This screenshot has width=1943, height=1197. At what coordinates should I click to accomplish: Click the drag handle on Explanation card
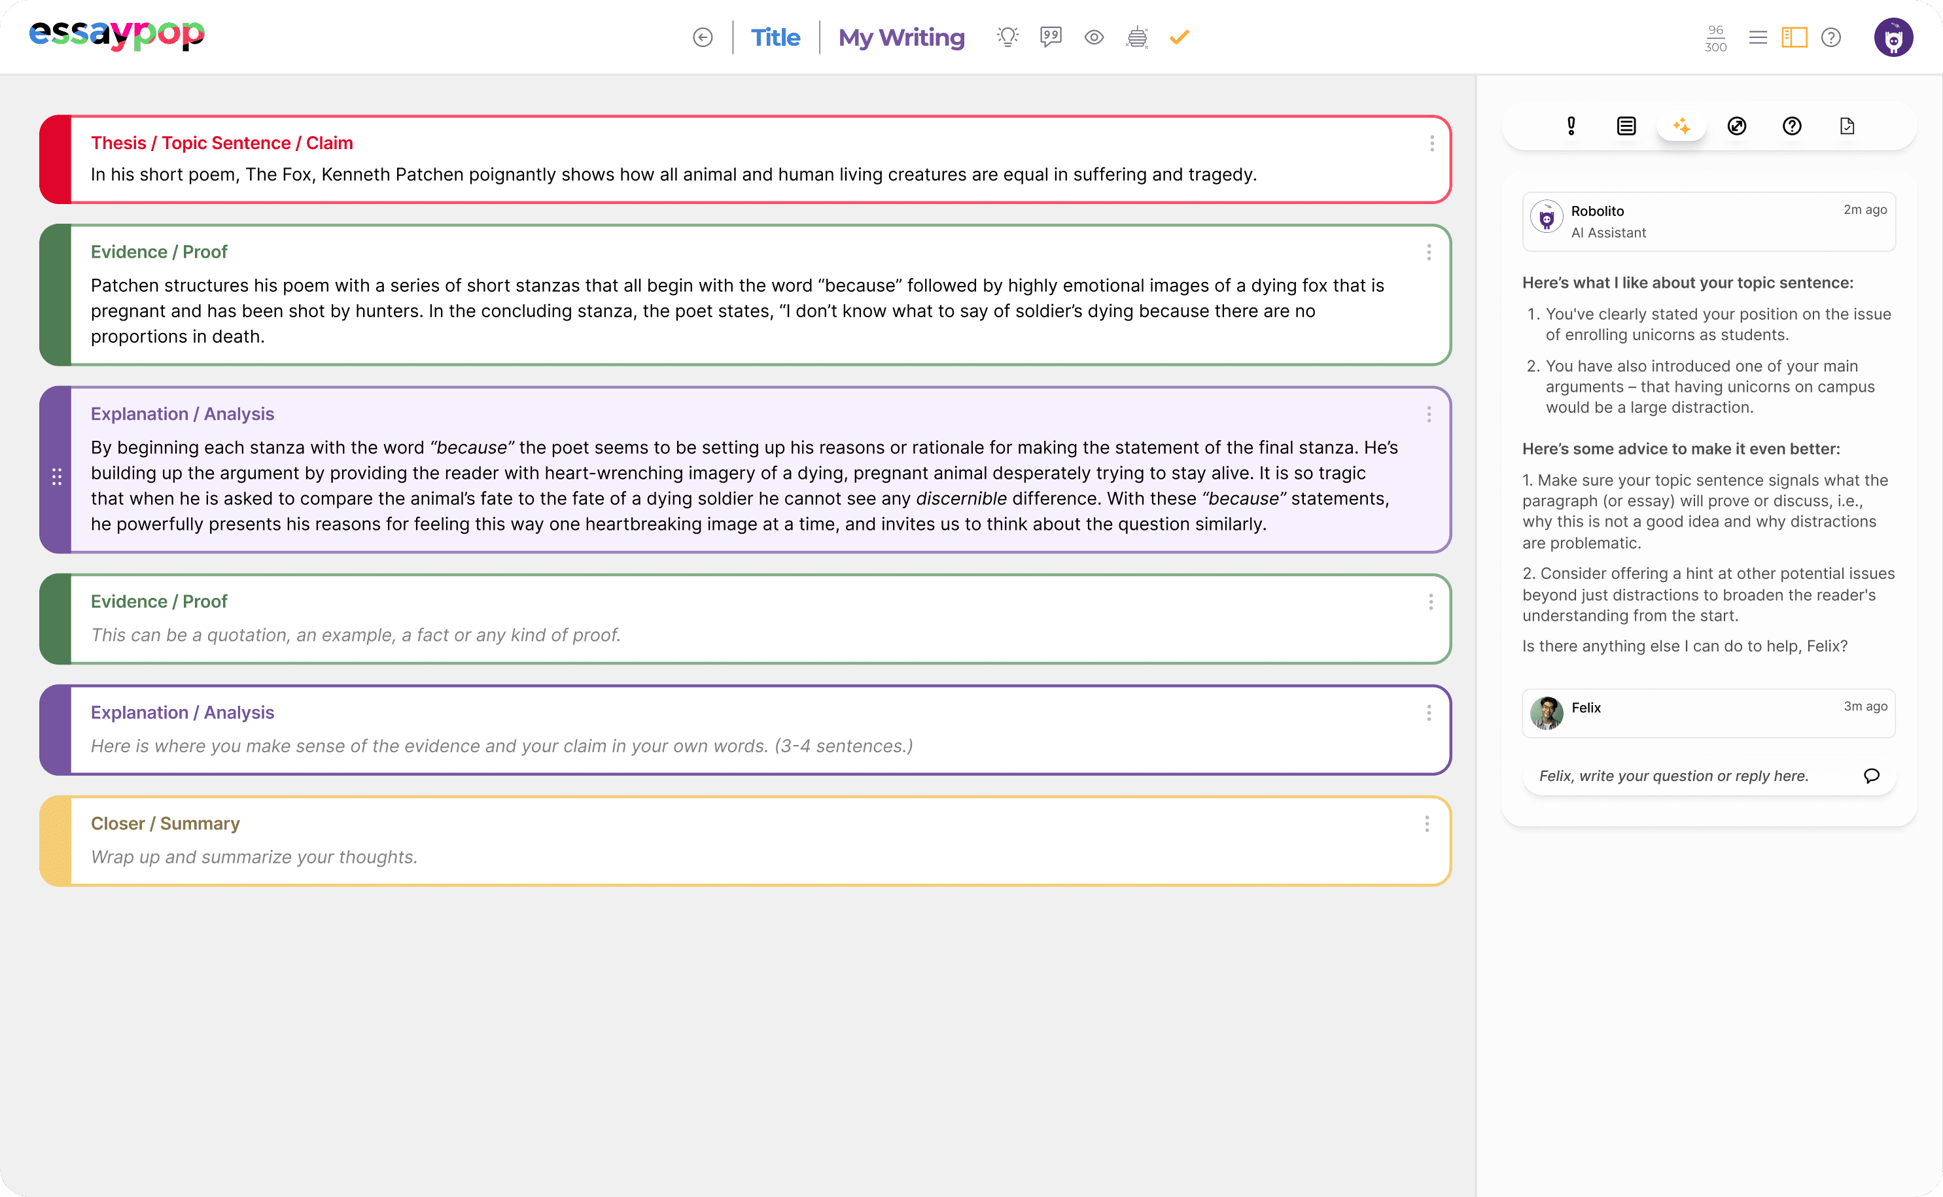click(57, 477)
